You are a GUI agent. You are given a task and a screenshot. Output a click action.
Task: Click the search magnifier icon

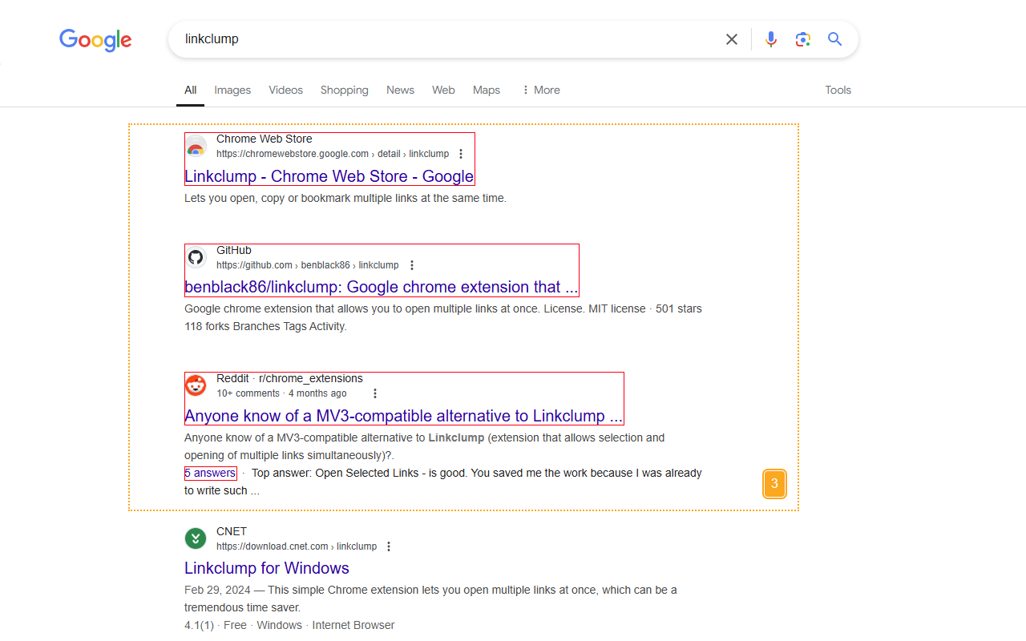point(834,38)
